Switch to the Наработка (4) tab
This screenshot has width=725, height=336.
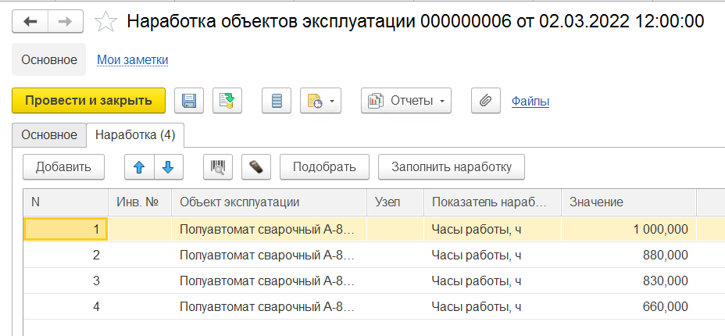(x=134, y=135)
